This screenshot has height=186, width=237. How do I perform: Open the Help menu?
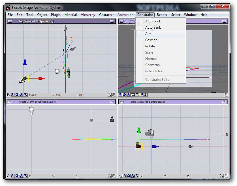(x=204, y=15)
